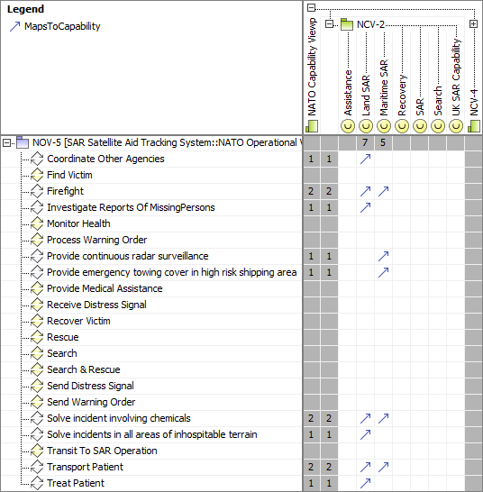Select Solve incident involving chemicals Land SAR arrow

[x=365, y=418]
